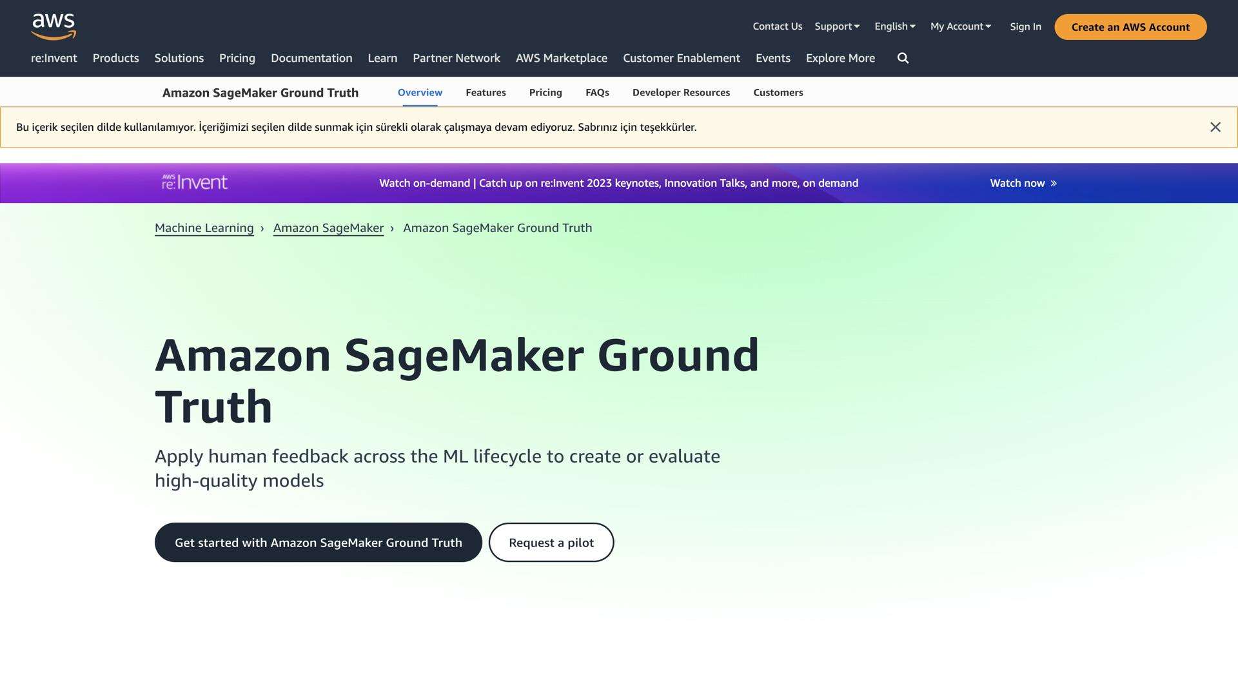Click the AWS logo in the header

pos(54,26)
